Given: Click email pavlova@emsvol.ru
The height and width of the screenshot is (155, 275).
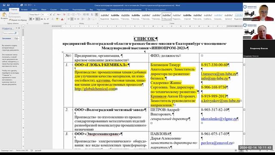Looking at the screenshot, I should click(217, 143).
